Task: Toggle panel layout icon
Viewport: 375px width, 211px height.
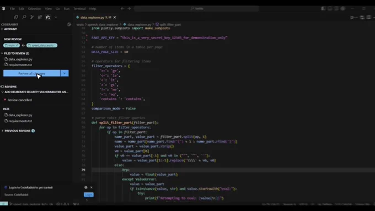Action: pos(330,9)
